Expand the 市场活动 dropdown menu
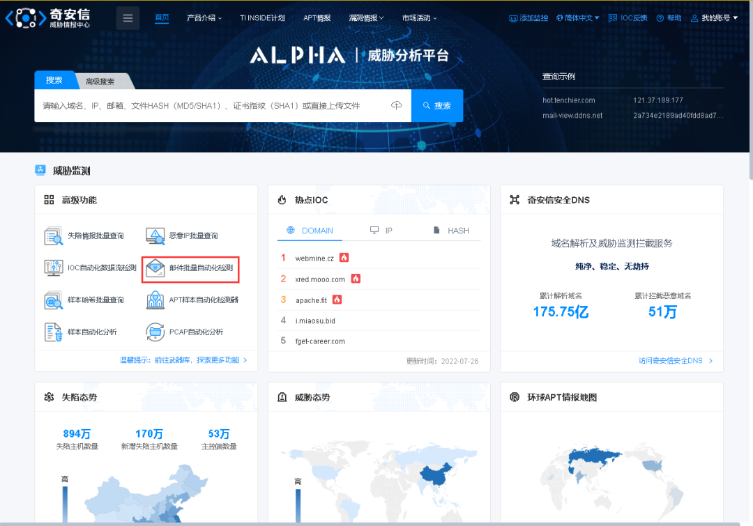The image size is (753, 526). [419, 17]
